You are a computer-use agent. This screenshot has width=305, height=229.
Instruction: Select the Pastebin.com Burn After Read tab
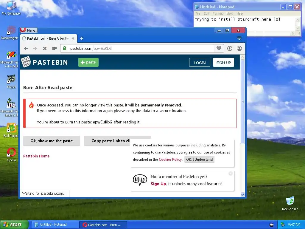click(48, 38)
